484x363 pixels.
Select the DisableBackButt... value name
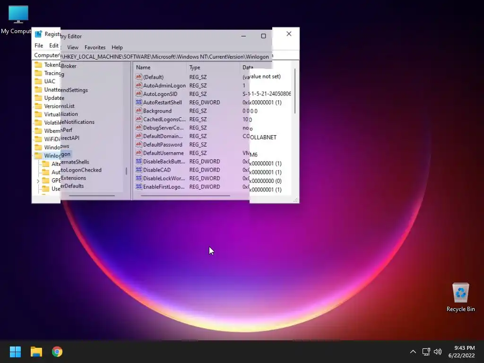(164, 161)
